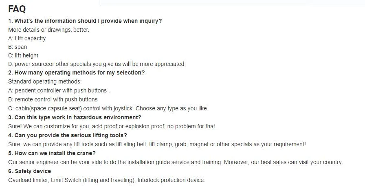Click the 'B: remote control with push buttons' line

[x=53, y=99]
